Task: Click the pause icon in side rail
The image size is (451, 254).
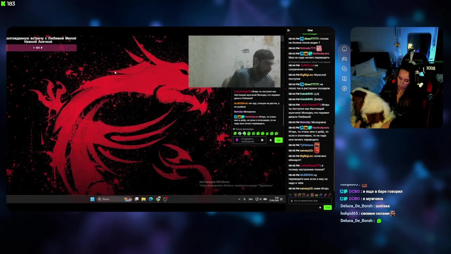Action: (x=344, y=88)
